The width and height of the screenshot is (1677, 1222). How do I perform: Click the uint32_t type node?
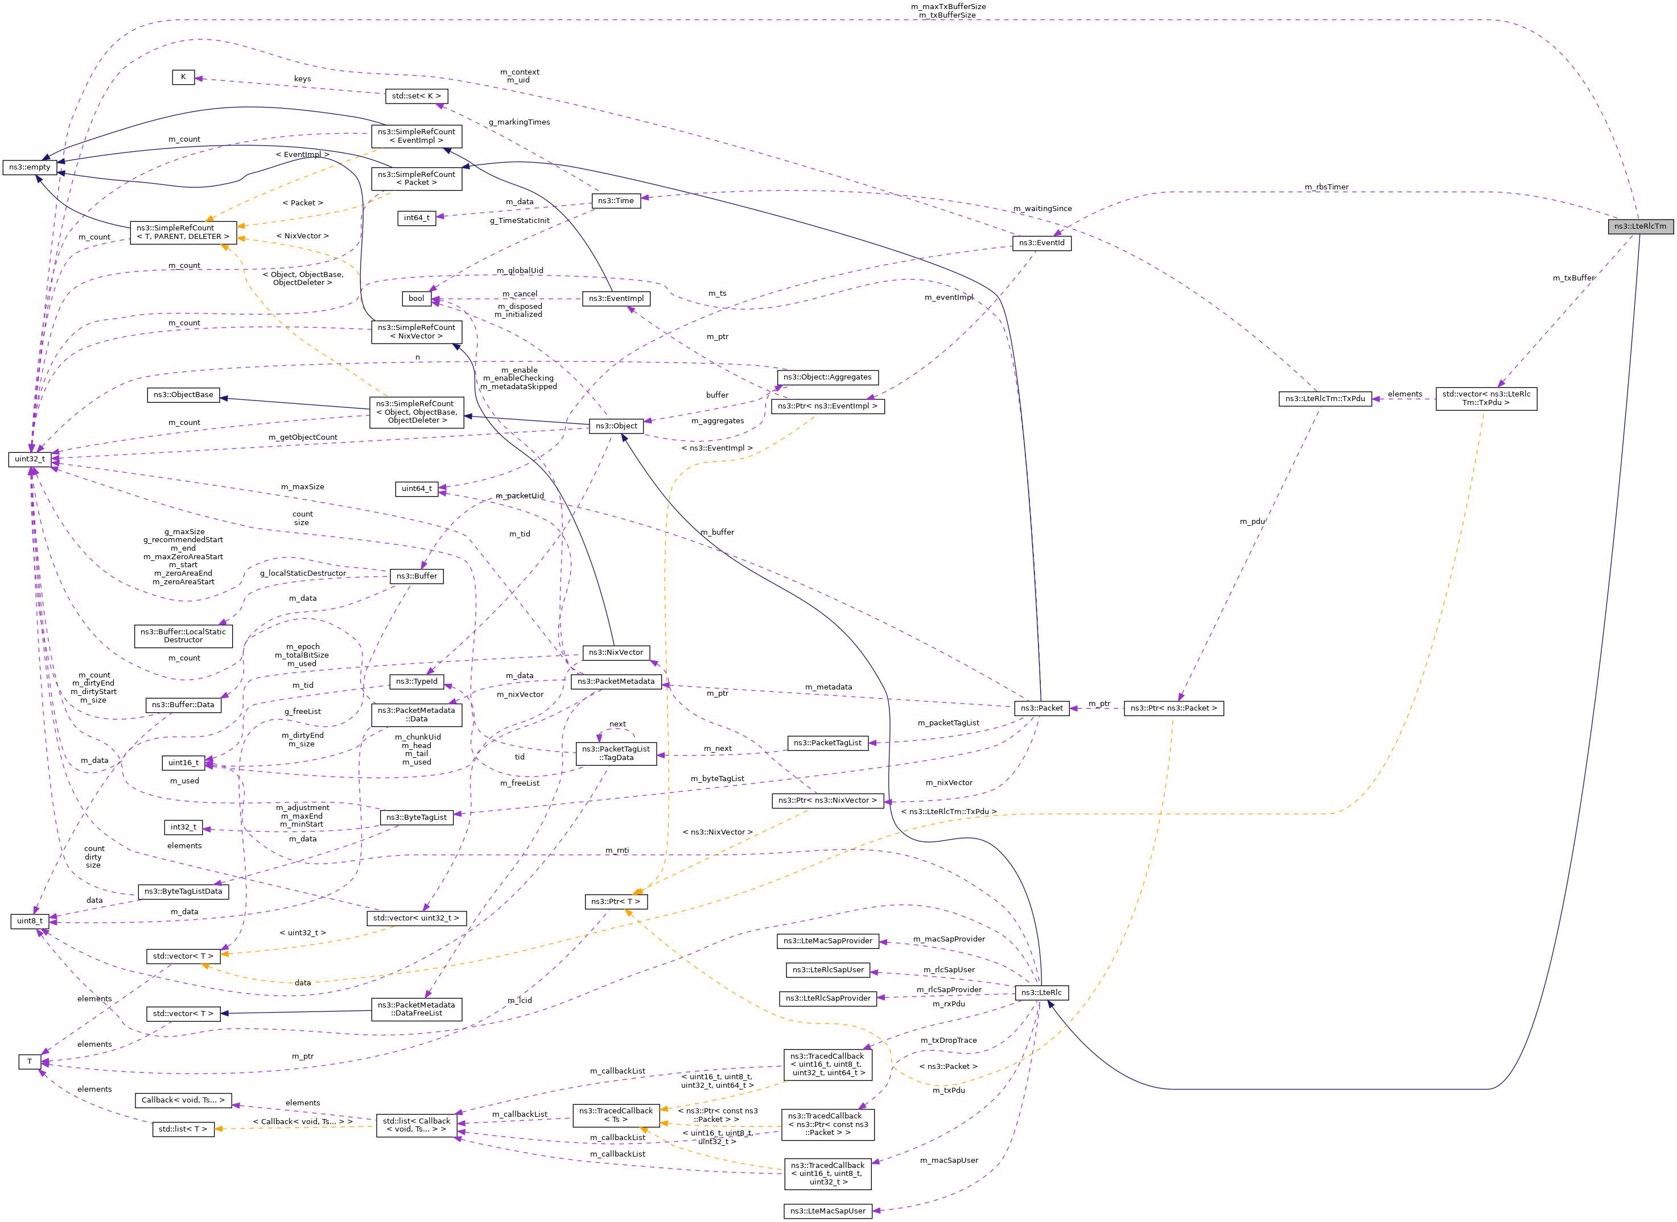click(30, 459)
